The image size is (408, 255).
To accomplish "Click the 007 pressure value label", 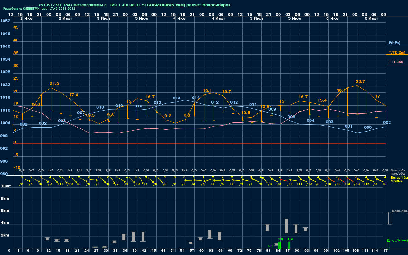I will (x=81, y=113).
